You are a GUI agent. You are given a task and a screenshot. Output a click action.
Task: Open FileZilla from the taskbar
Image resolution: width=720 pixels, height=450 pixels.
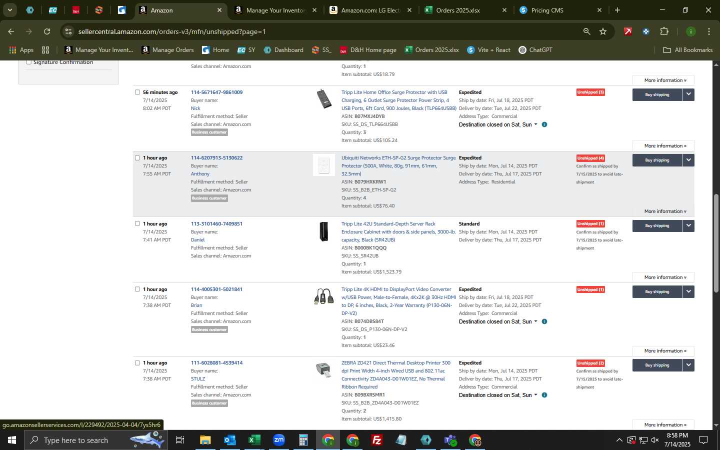[x=377, y=440]
